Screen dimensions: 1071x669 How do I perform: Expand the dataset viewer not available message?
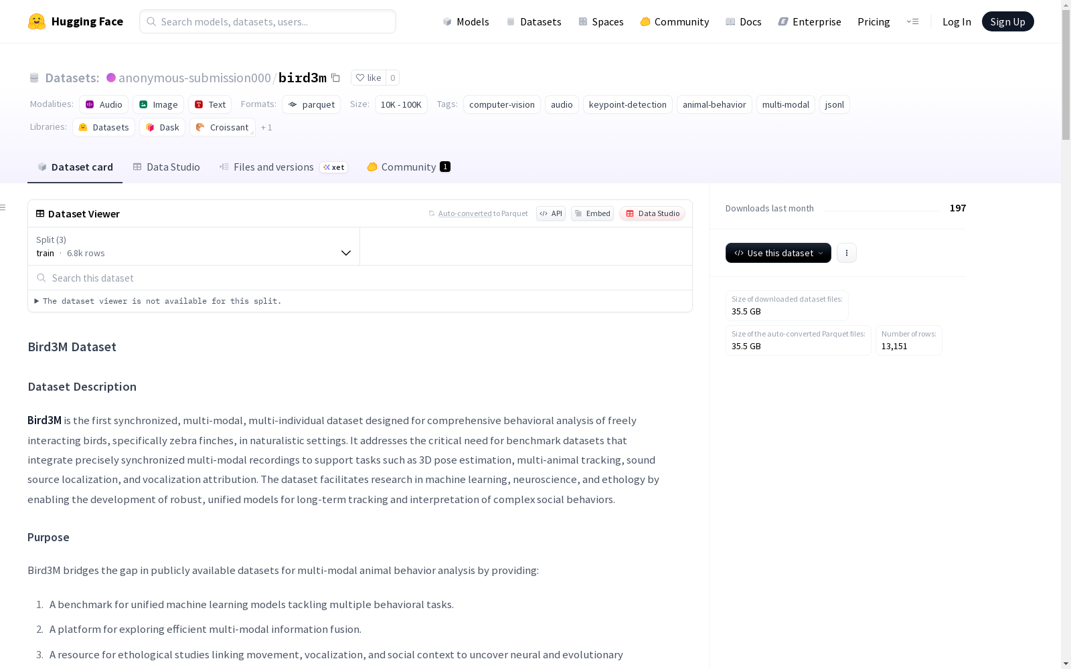coord(158,301)
